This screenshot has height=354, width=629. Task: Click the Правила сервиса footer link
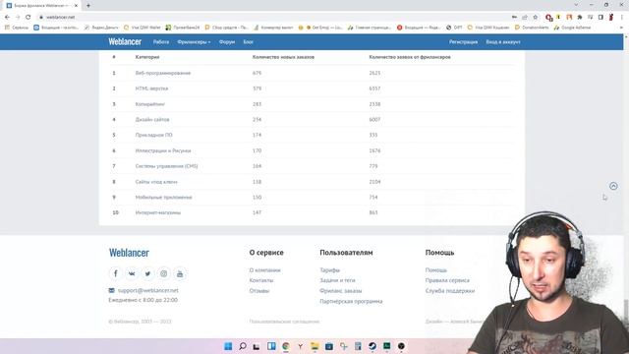click(x=447, y=280)
